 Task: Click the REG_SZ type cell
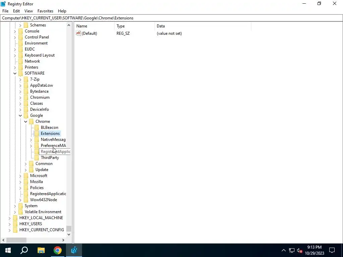(x=123, y=33)
